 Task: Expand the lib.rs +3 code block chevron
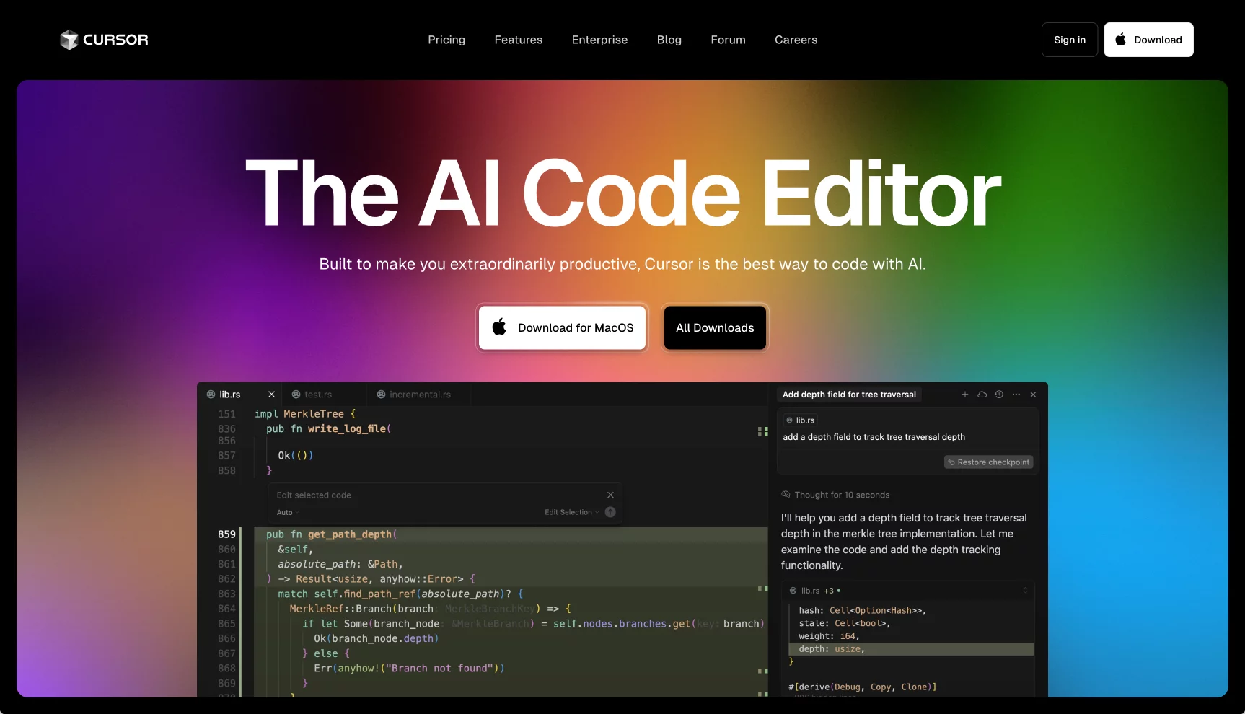(x=1025, y=591)
